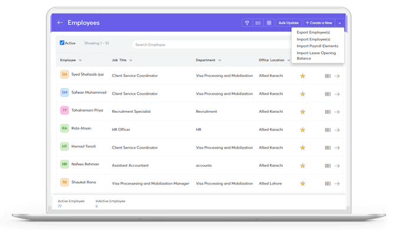The image size is (396, 235).
Task: Choose Export Employee(s) from menu
Action: tap(313, 32)
